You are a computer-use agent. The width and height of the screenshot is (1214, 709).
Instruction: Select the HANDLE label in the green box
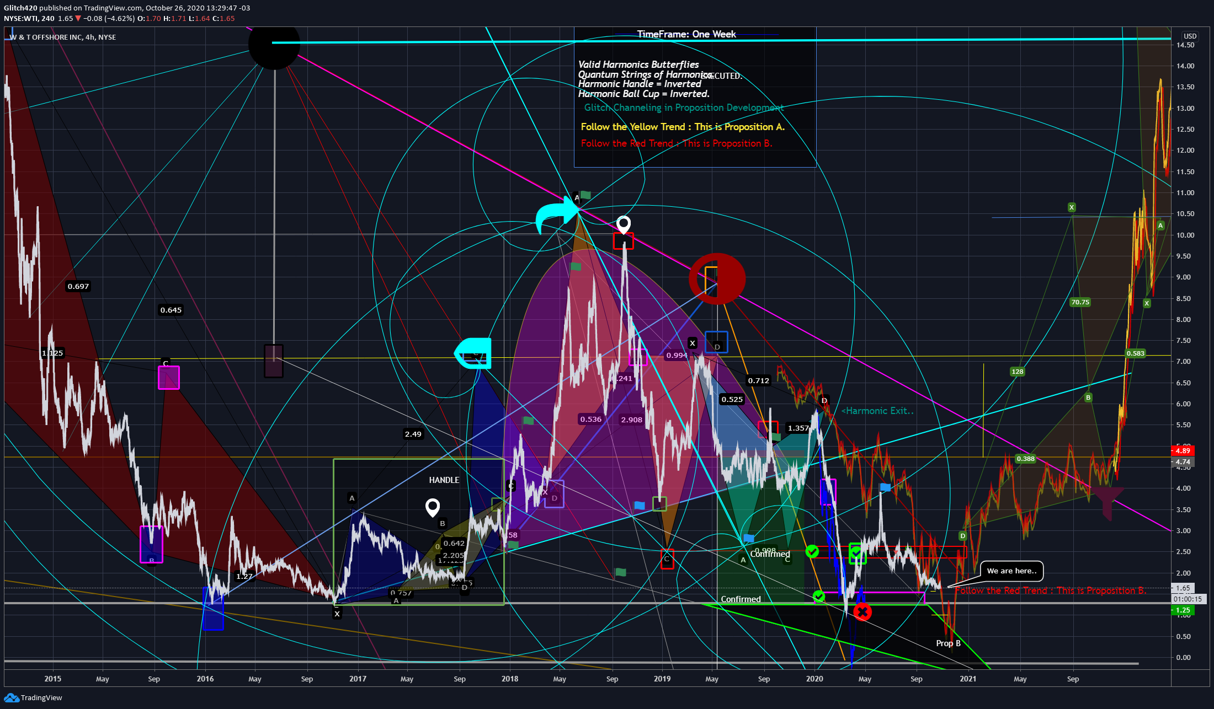444,480
